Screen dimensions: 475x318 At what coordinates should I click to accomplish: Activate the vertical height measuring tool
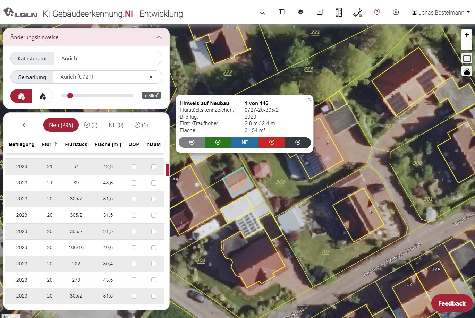pyautogui.click(x=339, y=12)
